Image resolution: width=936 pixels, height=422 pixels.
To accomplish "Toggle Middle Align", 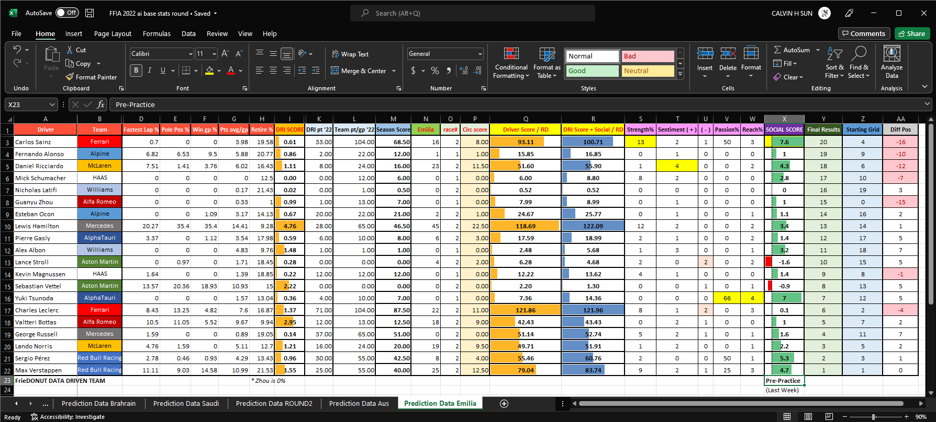I will point(273,53).
